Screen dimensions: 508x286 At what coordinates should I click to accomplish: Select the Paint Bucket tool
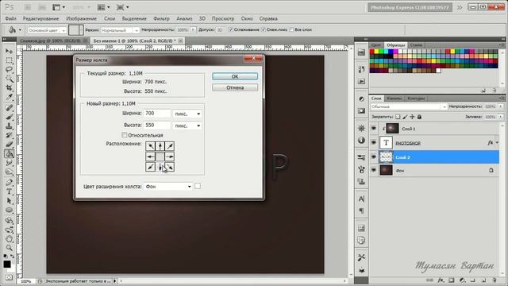pyautogui.click(x=9, y=153)
